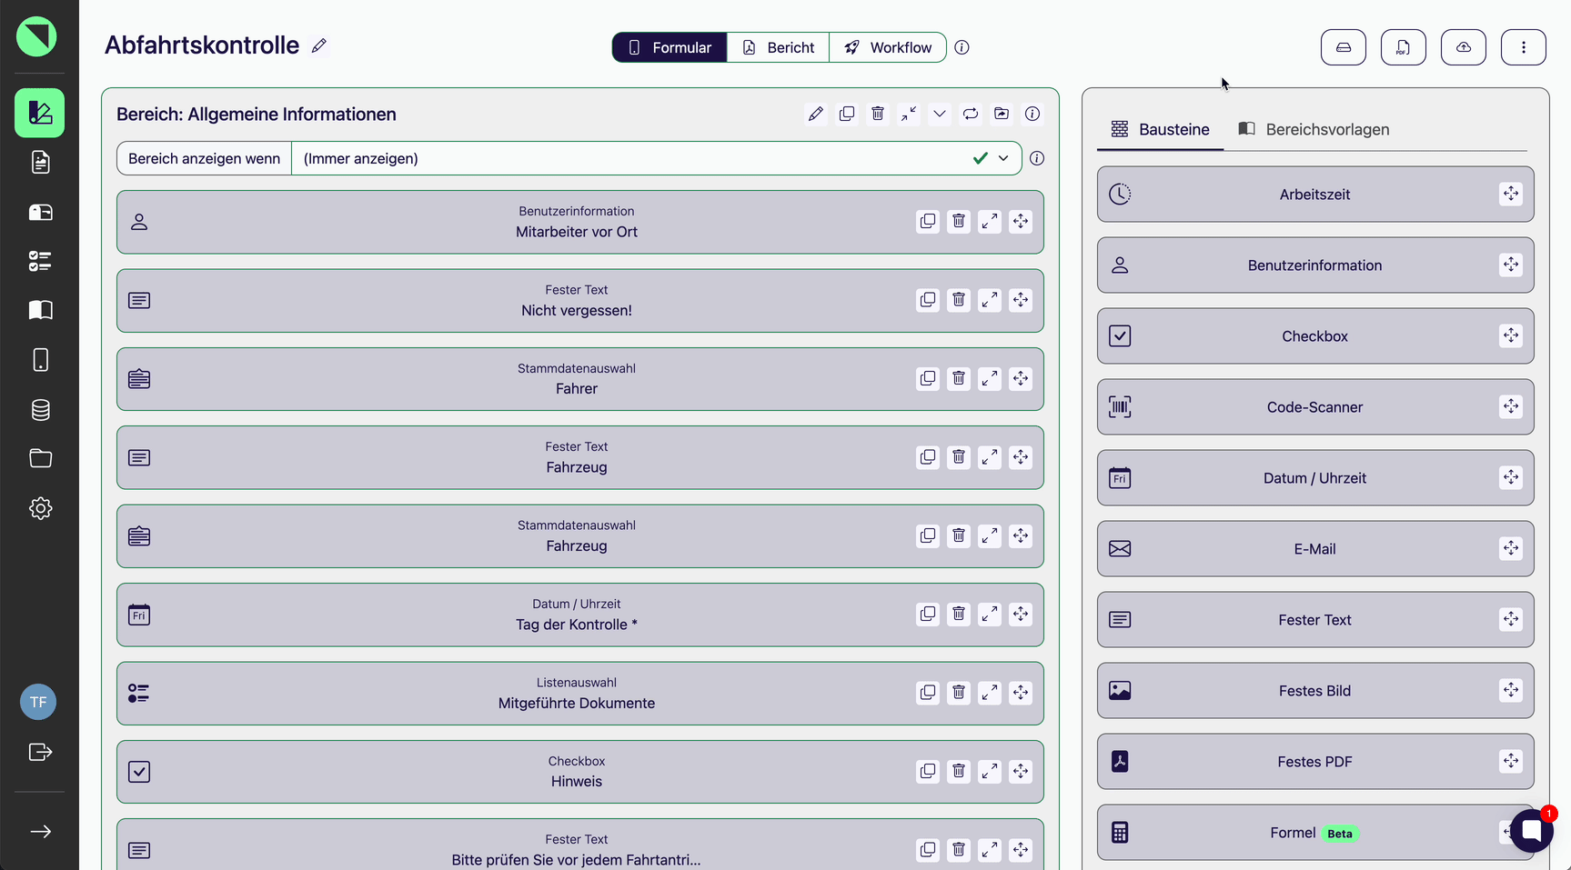Delete the Nicht vergessen! text block
The image size is (1571, 870).
coord(959,300)
